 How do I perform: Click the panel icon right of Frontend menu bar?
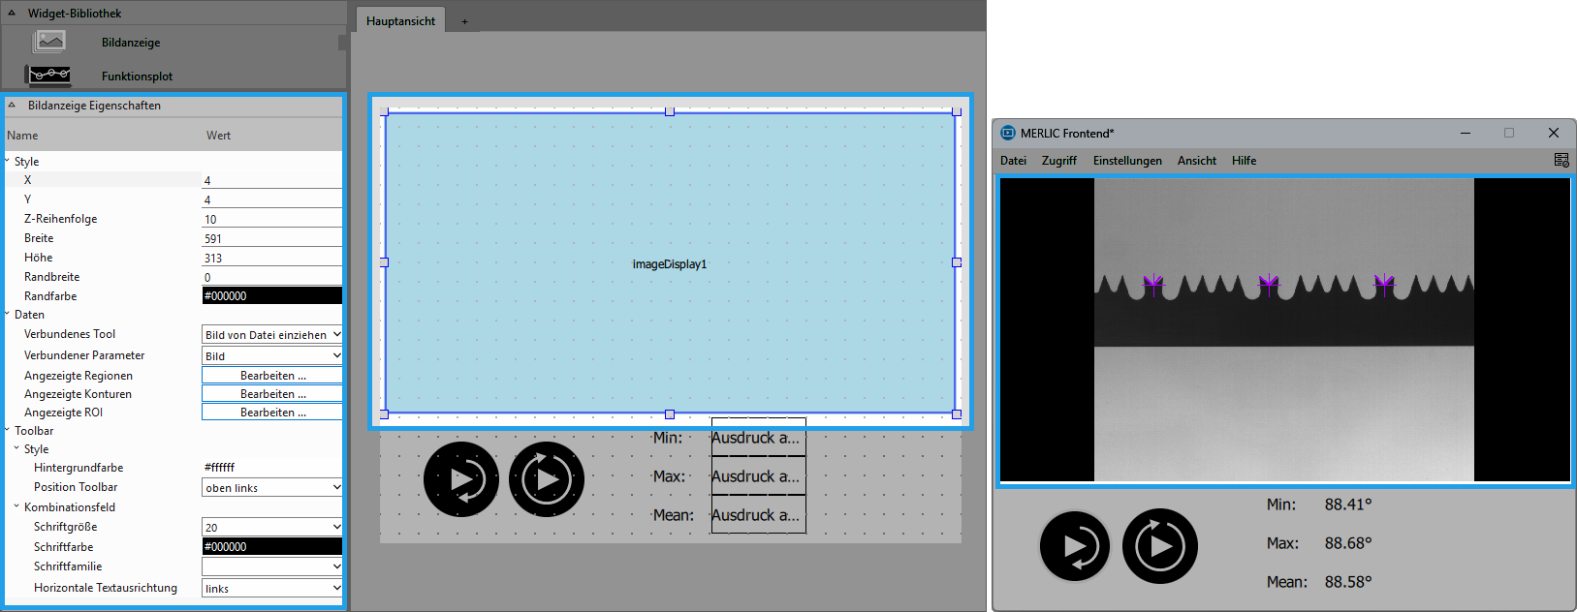pyautogui.click(x=1561, y=161)
